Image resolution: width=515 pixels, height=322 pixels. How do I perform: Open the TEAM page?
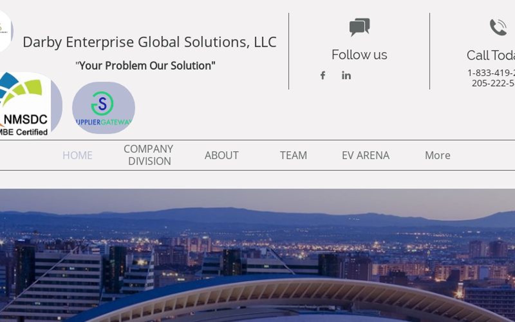pyautogui.click(x=293, y=156)
